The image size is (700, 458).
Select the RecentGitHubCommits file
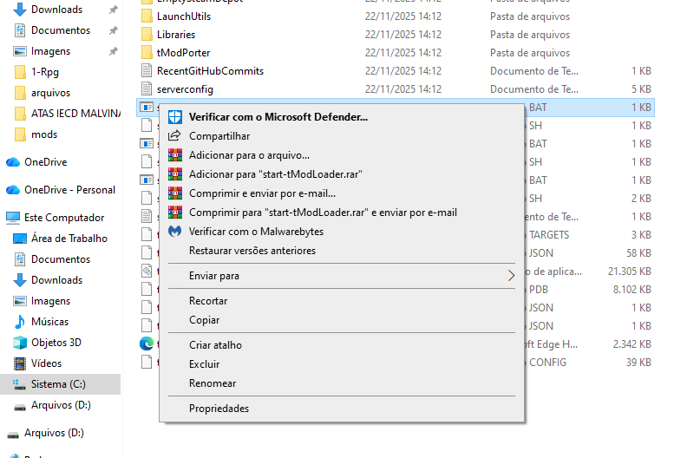210,71
